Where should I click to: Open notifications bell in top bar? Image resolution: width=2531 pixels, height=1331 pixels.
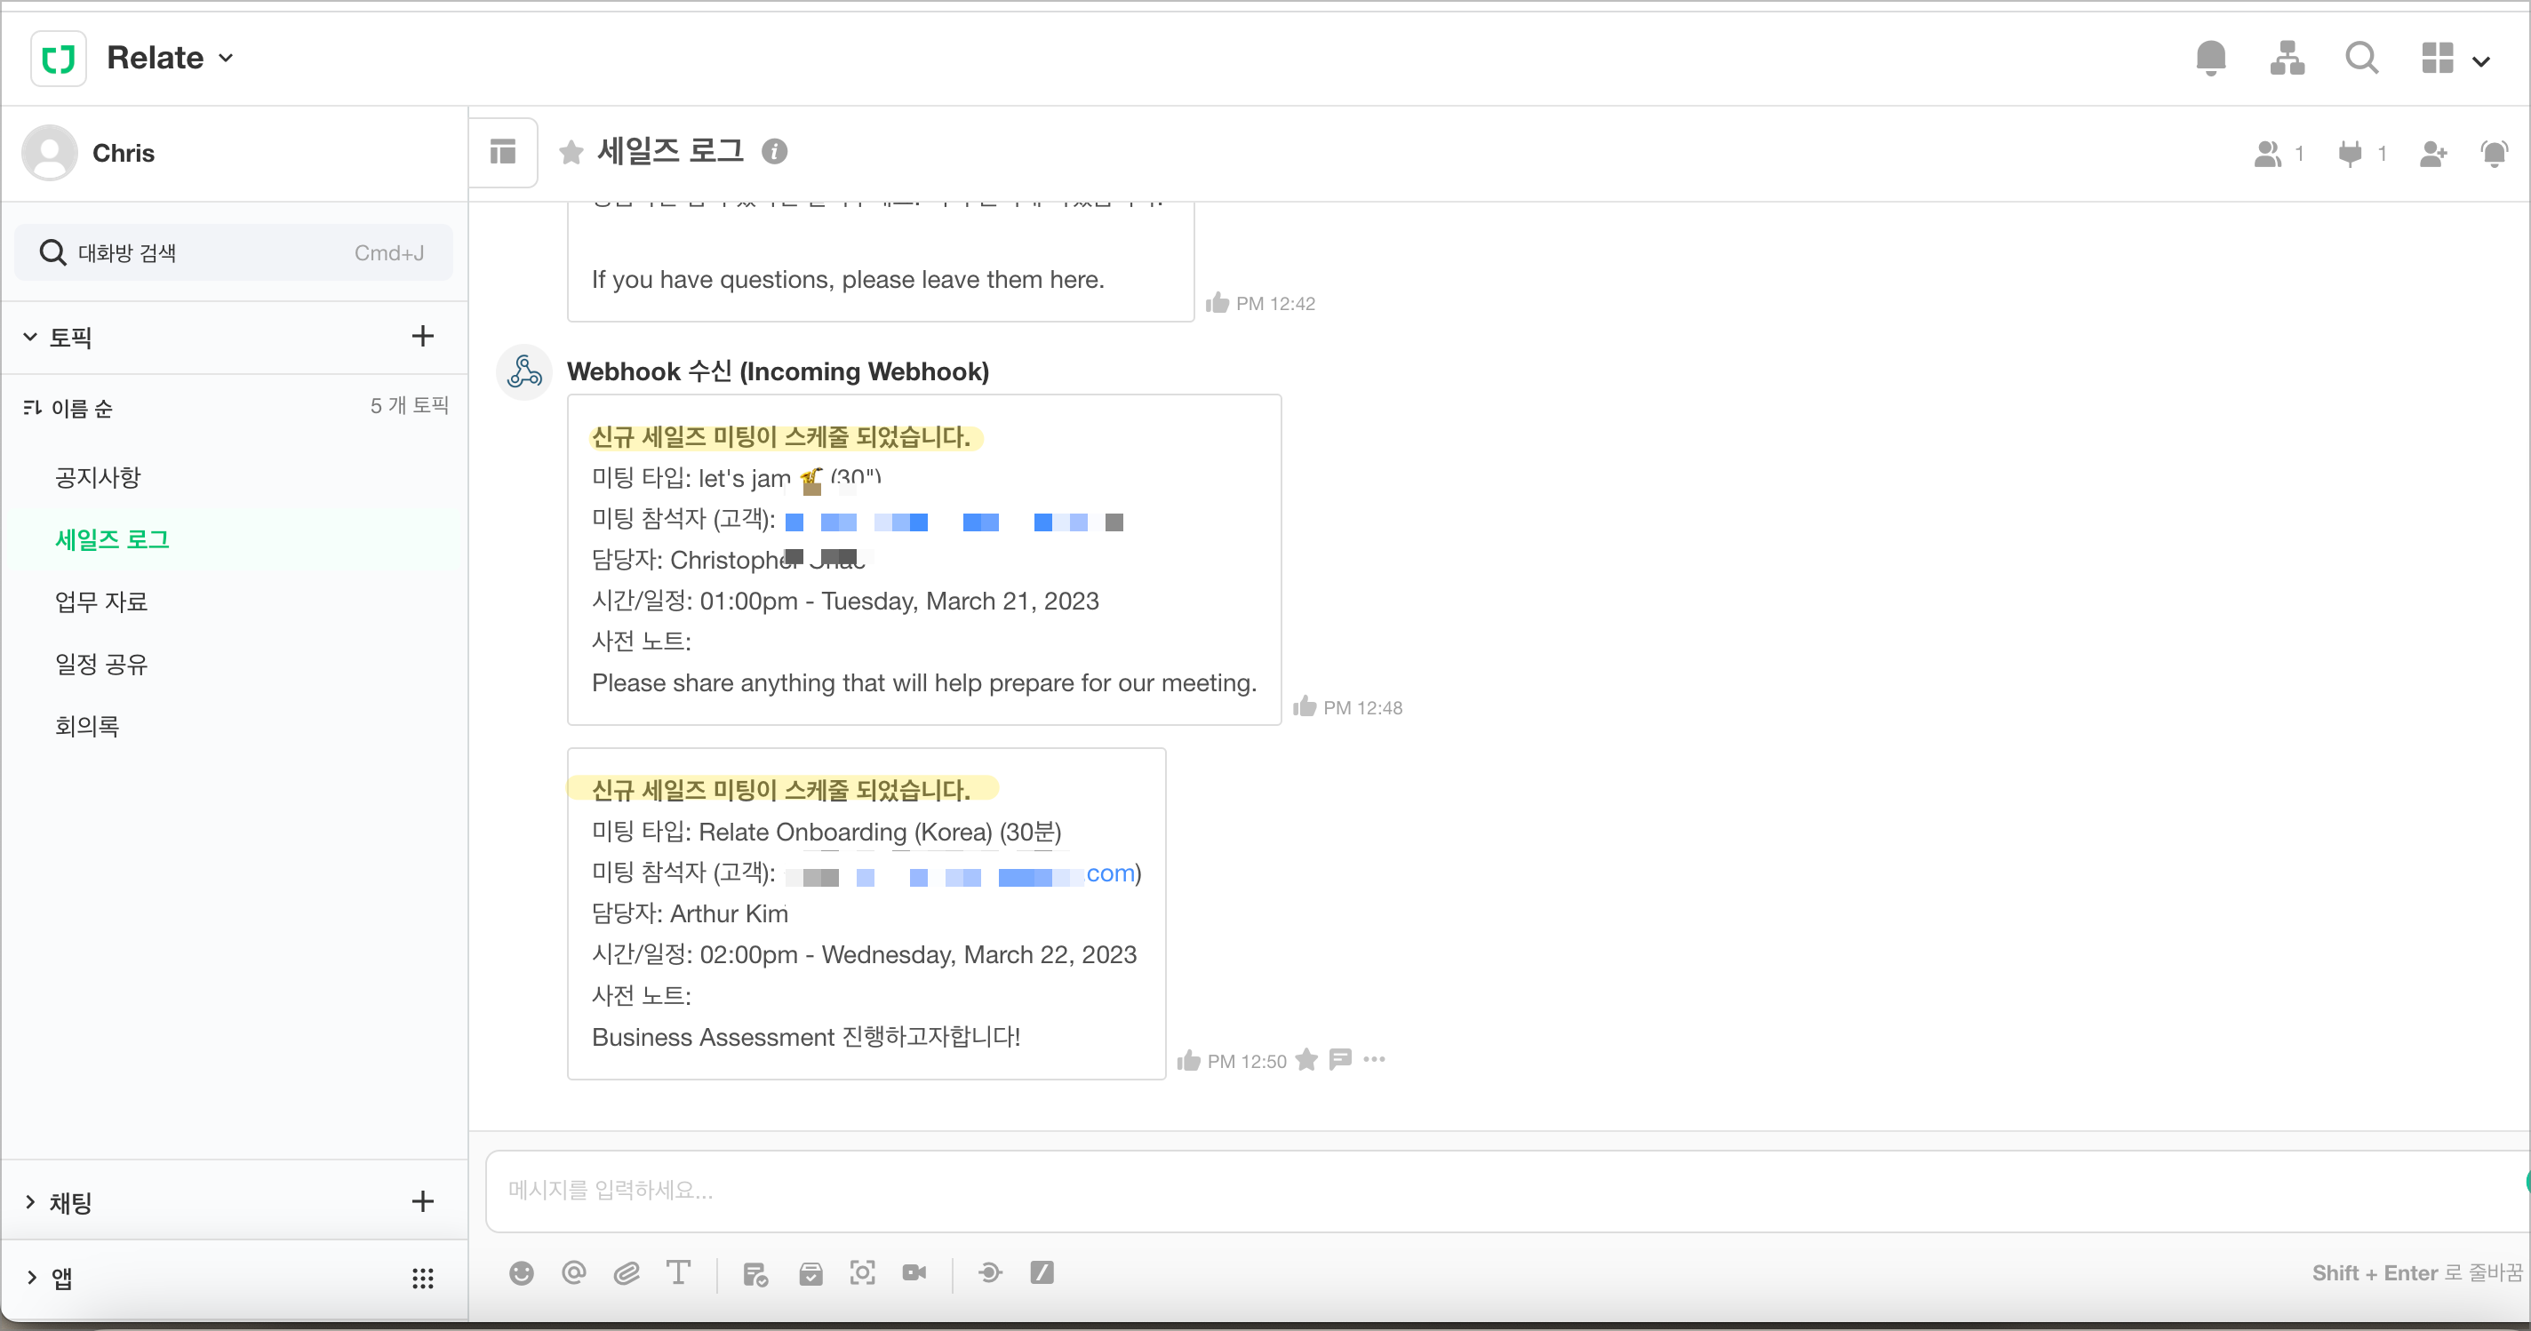click(x=2211, y=58)
